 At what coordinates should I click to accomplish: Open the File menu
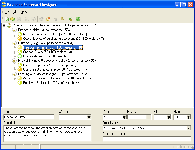[x=7, y=12]
